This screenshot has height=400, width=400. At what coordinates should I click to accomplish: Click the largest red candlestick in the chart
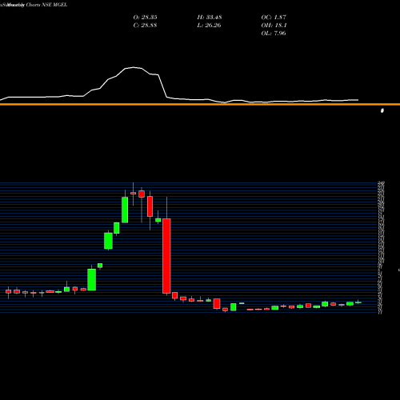coord(166,256)
